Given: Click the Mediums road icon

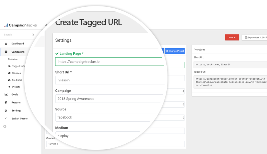Looking at the screenshot, I should coord(9,80).
